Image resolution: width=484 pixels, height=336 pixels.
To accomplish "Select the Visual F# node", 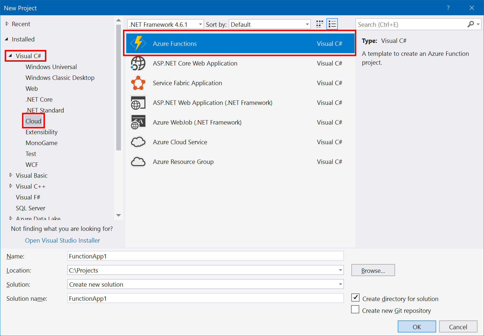I will point(28,197).
